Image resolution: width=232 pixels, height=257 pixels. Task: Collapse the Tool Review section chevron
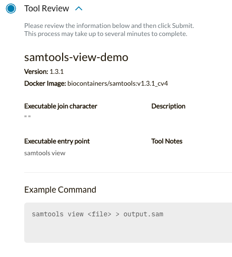tap(79, 9)
